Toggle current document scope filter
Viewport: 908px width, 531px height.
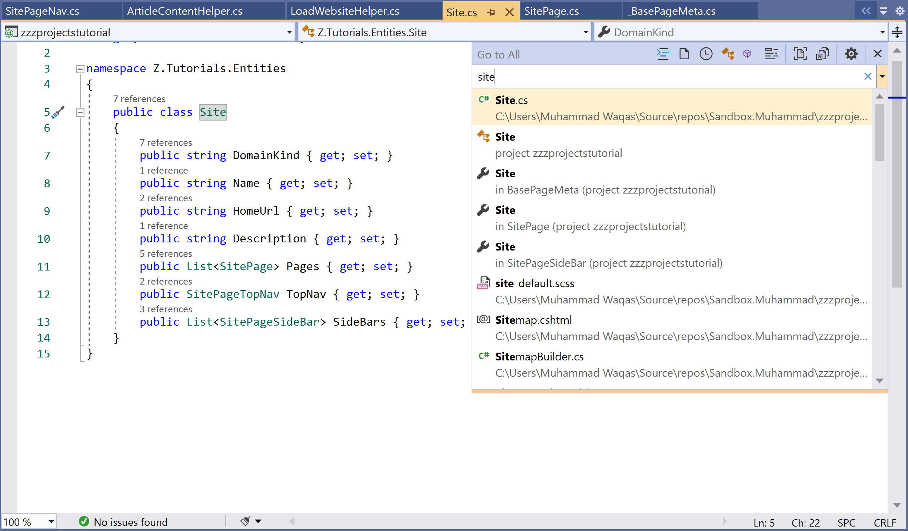click(x=800, y=54)
